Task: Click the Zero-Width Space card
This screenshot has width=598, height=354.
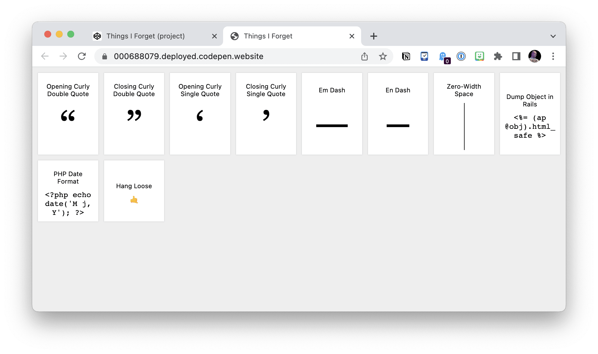Action: [464, 114]
